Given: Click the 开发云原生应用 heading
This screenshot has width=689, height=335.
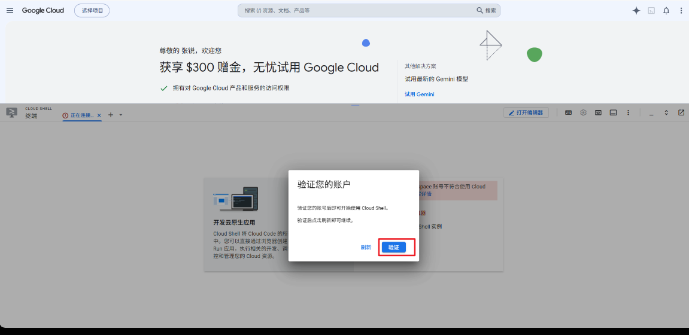Looking at the screenshot, I should (234, 222).
